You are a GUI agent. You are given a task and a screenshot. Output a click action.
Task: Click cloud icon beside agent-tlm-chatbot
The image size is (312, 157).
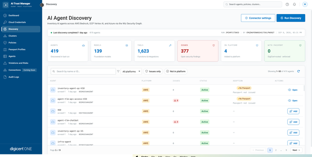[x=53, y=122]
